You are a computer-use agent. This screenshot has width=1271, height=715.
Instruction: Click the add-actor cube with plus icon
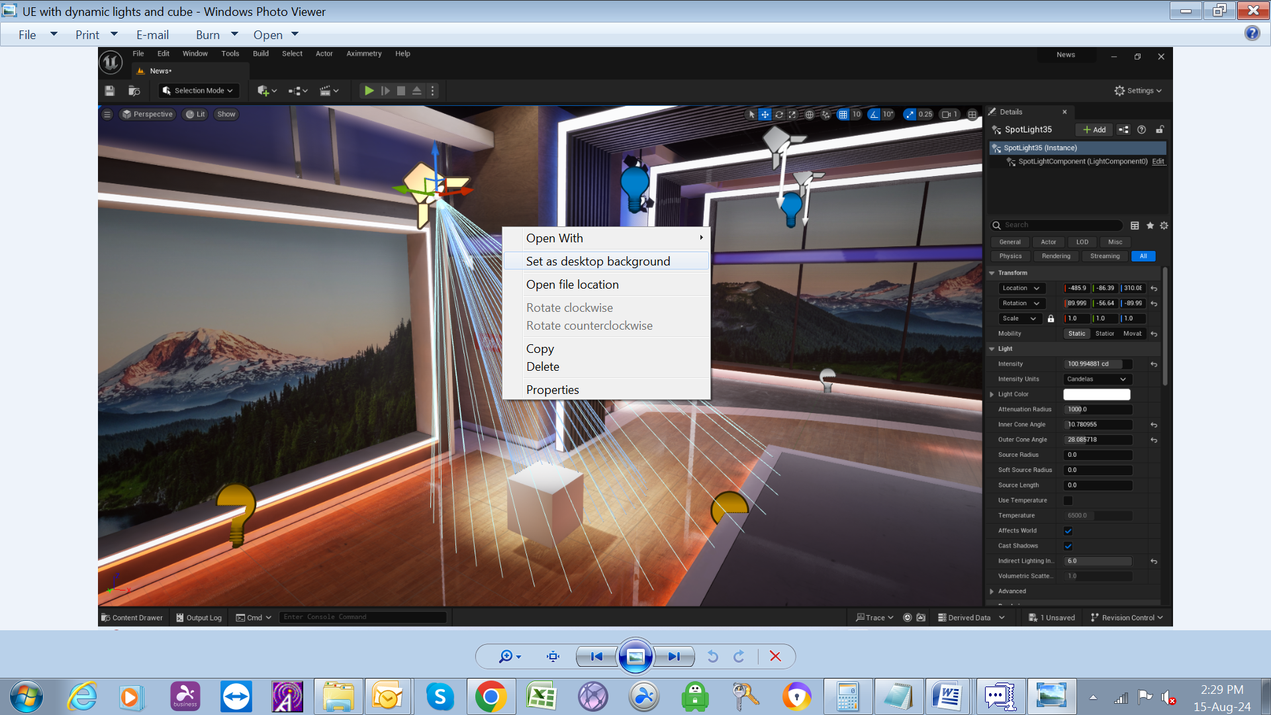[267, 91]
